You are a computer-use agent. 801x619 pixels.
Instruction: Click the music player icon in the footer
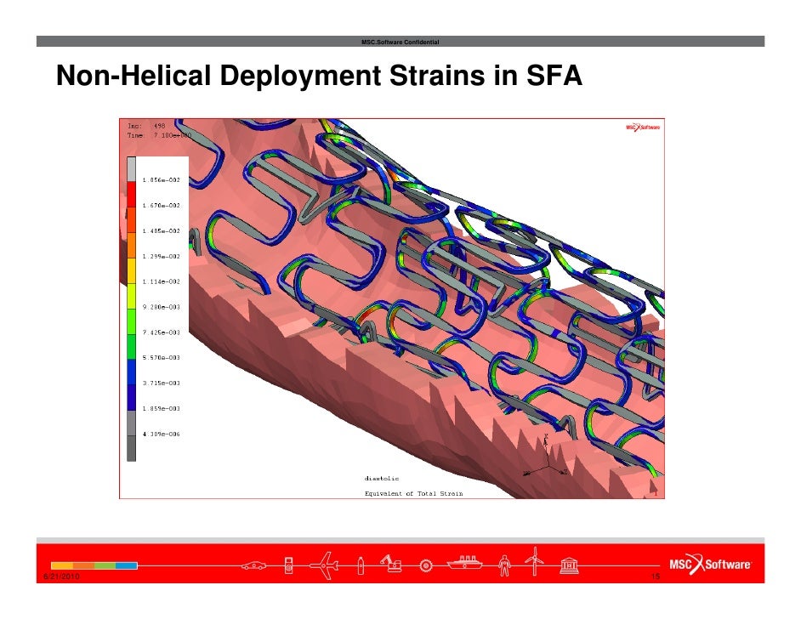click(288, 566)
